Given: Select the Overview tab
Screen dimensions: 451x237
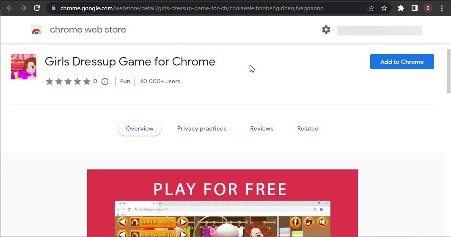Looking at the screenshot, I should tap(140, 129).
